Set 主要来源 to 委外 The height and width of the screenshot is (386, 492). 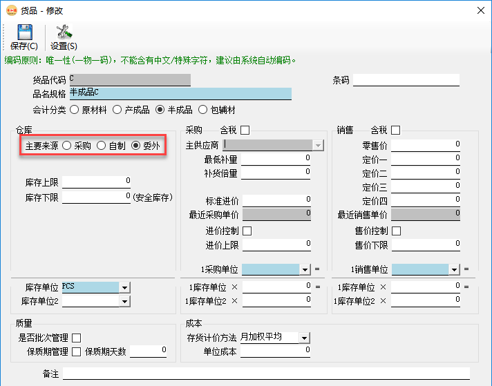point(135,146)
